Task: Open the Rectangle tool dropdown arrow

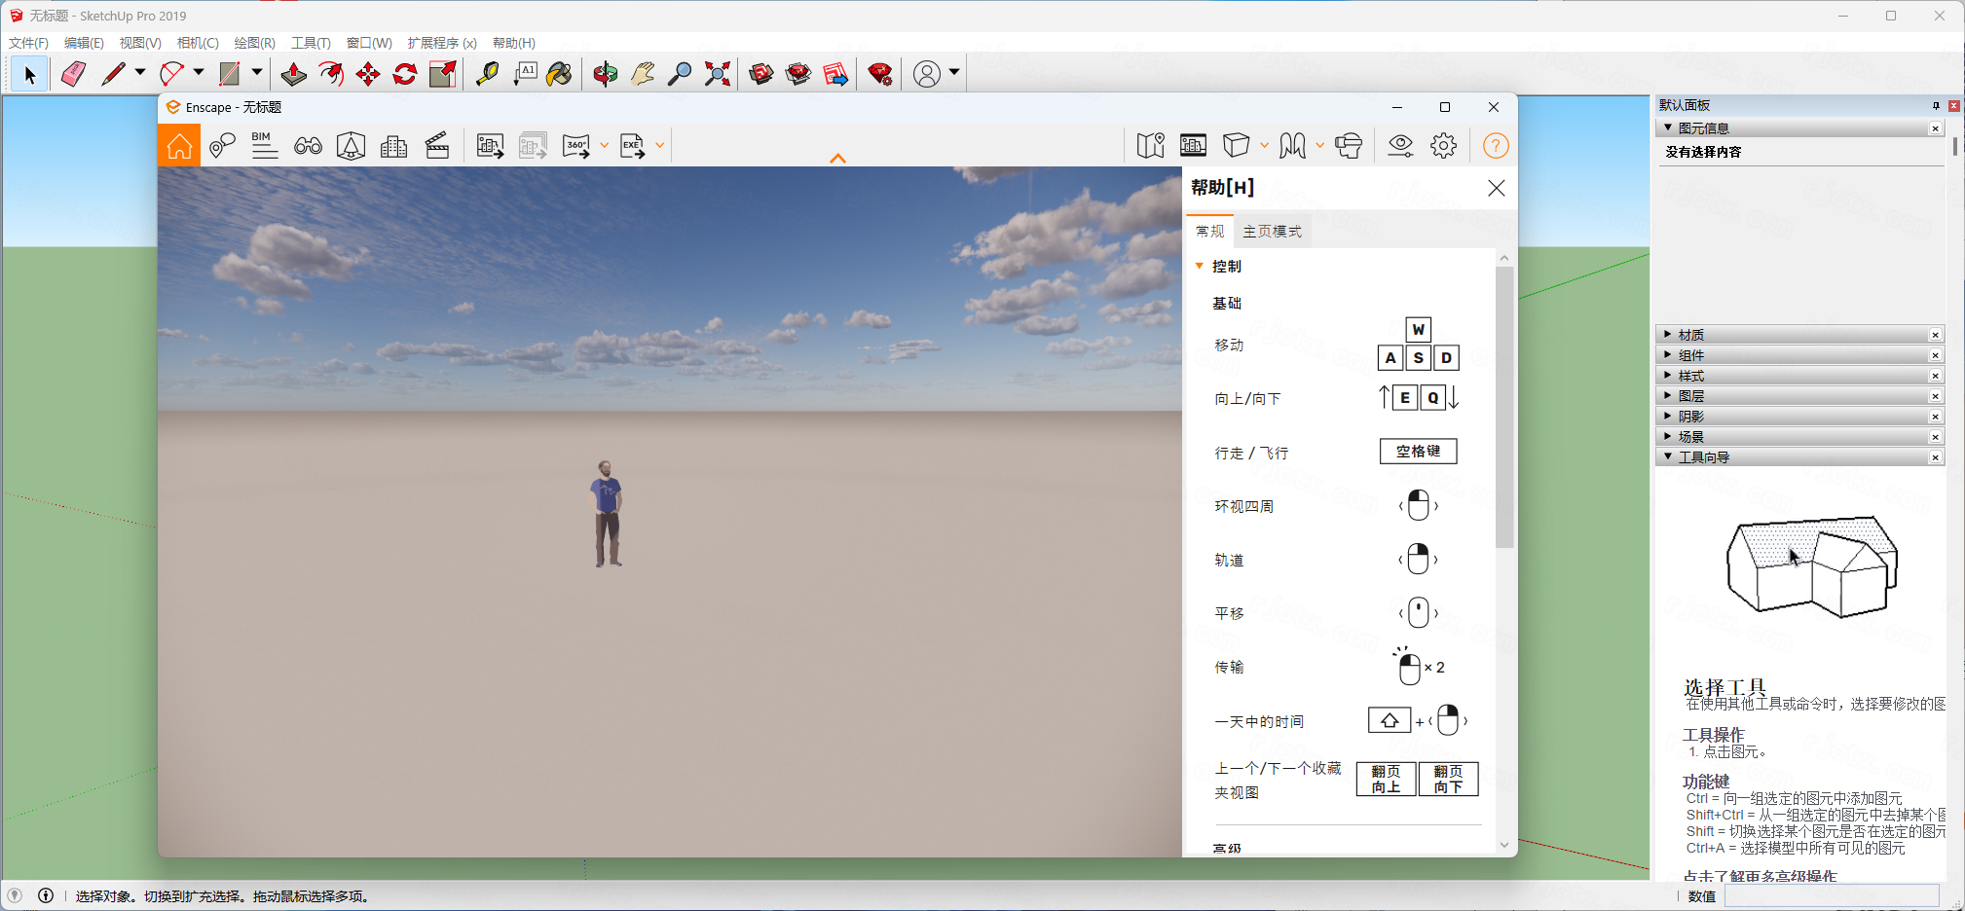Action: [257, 73]
